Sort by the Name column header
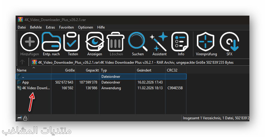265x137 pixels. pos(34,70)
